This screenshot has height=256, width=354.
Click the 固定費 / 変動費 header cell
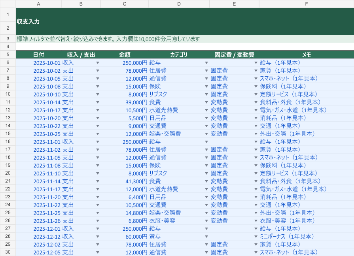click(234, 55)
